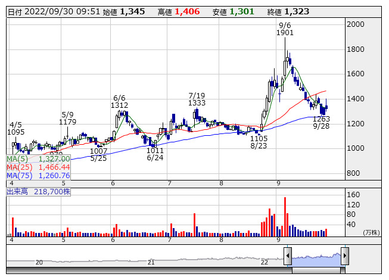The width and height of the screenshot is (389, 280).
Task: Select the MA(25) legend entry
Action: pos(39,167)
